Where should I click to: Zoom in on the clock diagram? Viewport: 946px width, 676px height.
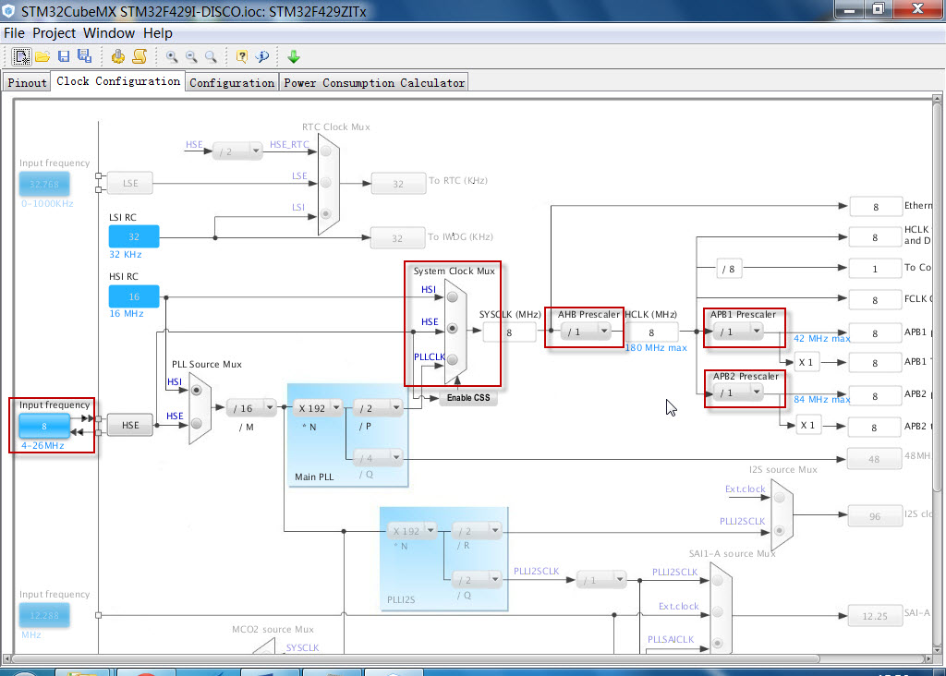click(172, 56)
